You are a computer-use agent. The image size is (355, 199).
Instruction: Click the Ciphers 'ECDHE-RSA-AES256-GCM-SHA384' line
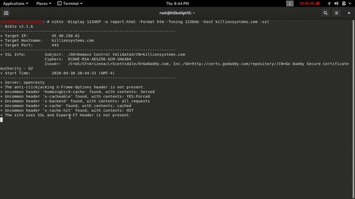[88, 59]
